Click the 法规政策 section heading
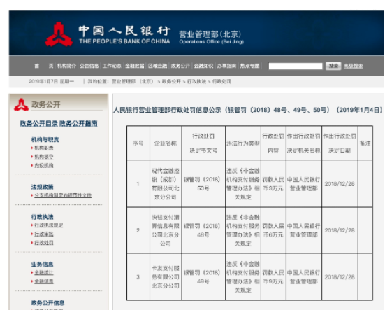The height and width of the screenshot is (310, 385). click(x=42, y=187)
